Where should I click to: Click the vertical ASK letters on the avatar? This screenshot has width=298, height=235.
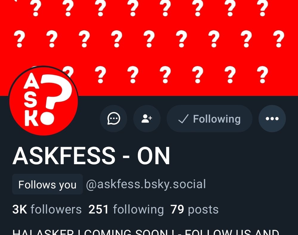(32, 100)
